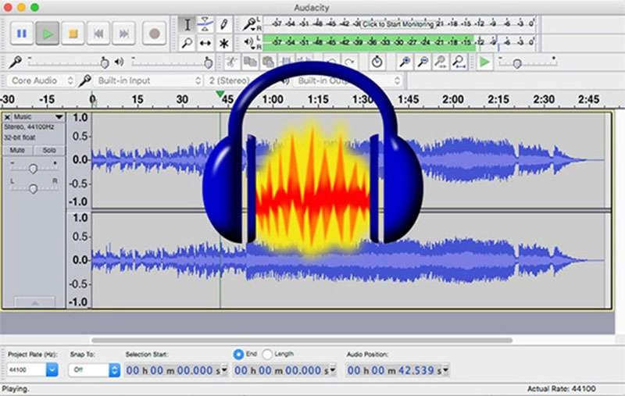Select the Multi-Tool asterisk icon

pos(225,44)
